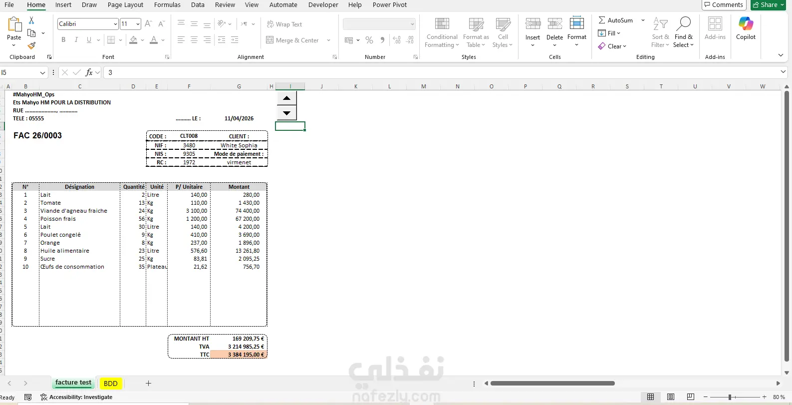Image resolution: width=792 pixels, height=405 pixels.
Task: Click the Share button
Action: [769, 5]
